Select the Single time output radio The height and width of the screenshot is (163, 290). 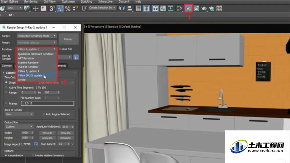click(6, 82)
